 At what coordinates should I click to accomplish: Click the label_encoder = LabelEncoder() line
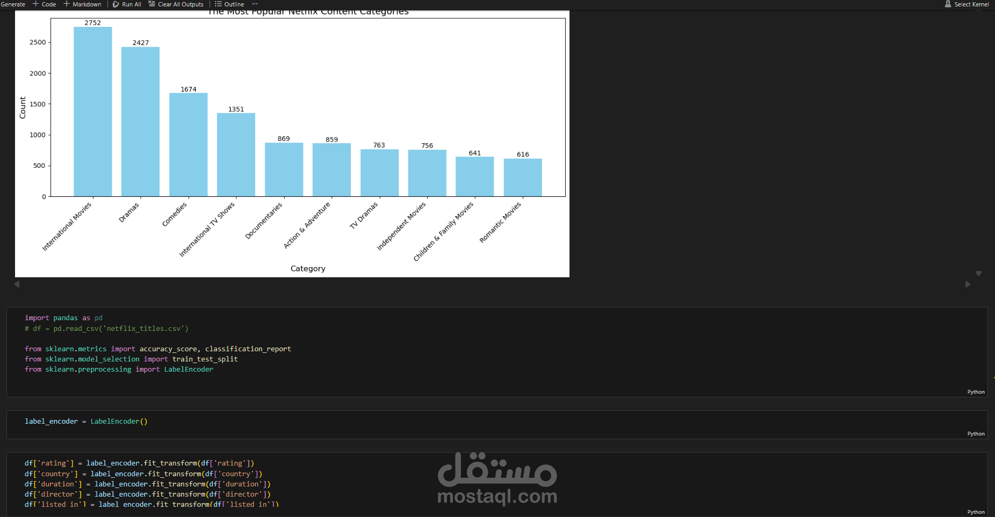(86, 422)
